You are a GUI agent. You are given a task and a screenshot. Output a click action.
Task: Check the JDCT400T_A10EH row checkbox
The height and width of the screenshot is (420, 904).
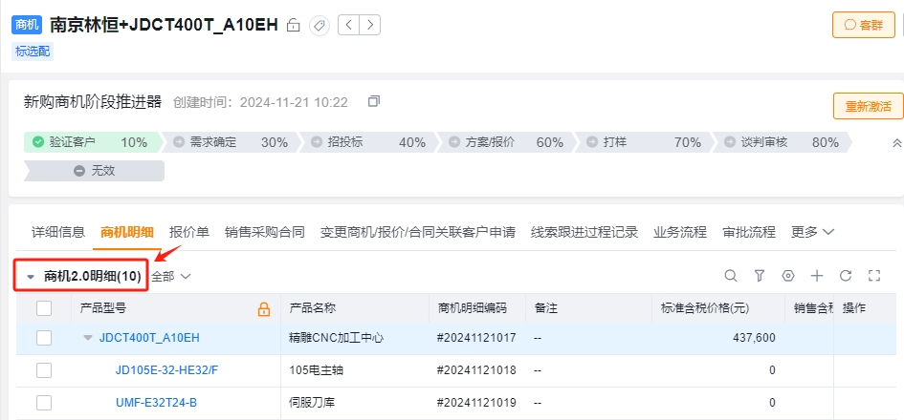click(x=44, y=338)
